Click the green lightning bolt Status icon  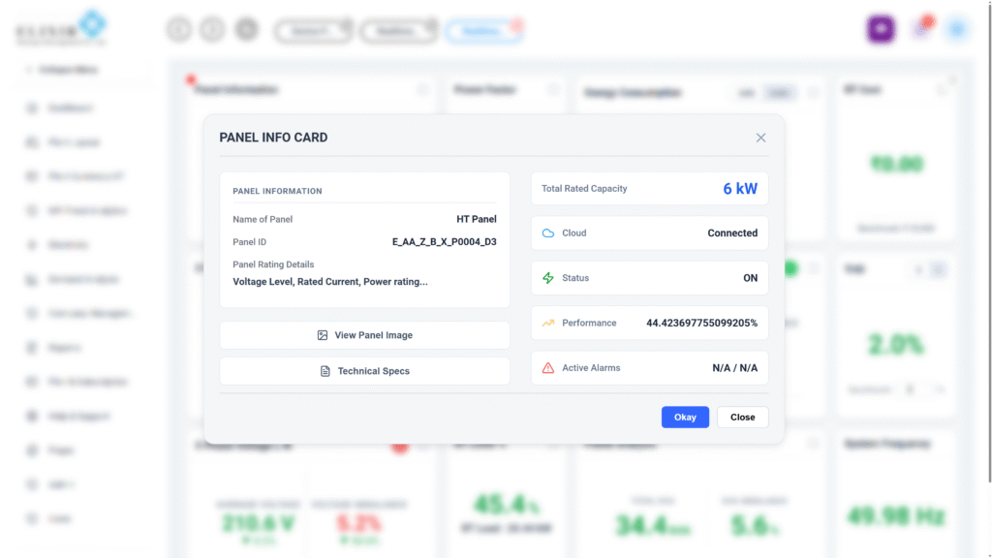(x=548, y=278)
